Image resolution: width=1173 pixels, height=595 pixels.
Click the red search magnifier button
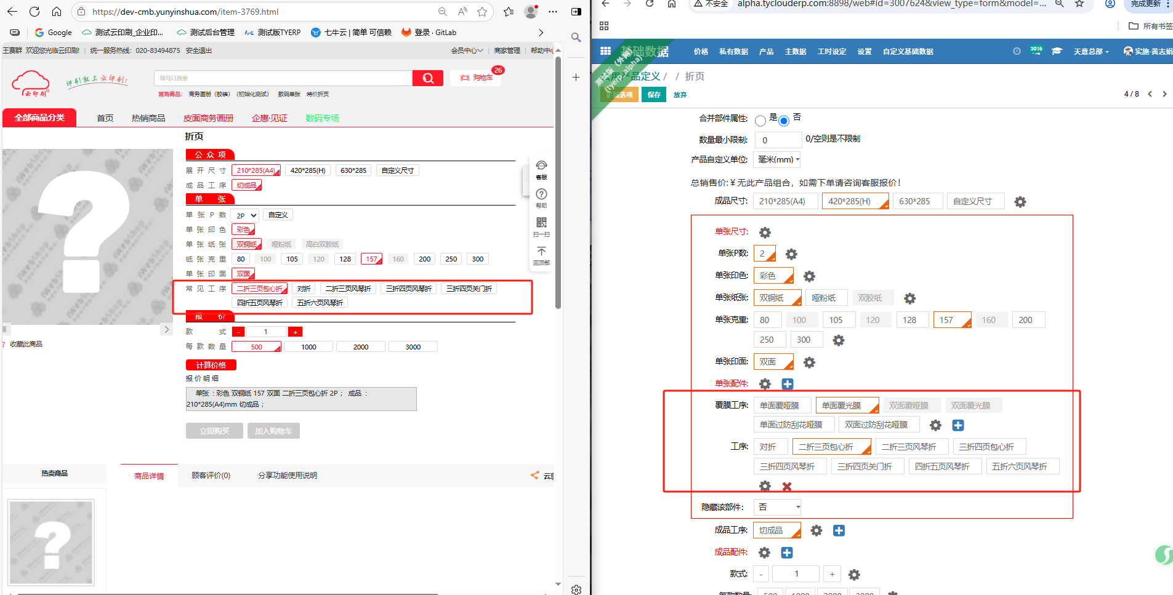point(428,78)
